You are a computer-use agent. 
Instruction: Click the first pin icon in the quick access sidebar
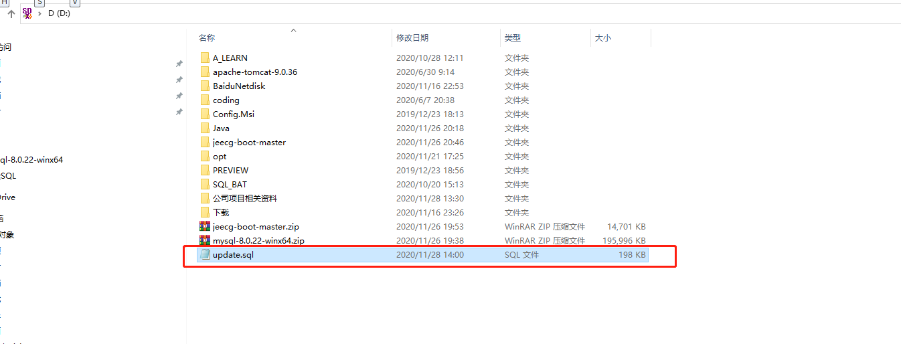179,64
